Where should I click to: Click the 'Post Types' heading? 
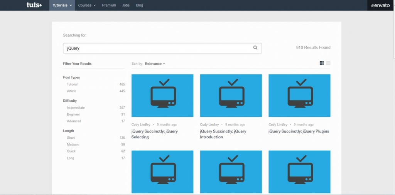point(71,77)
